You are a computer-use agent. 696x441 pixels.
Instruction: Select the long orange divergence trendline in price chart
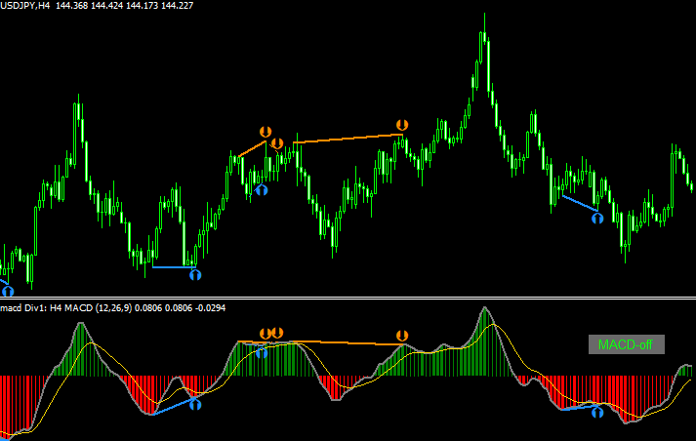pyautogui.click(x=348, y=139)
